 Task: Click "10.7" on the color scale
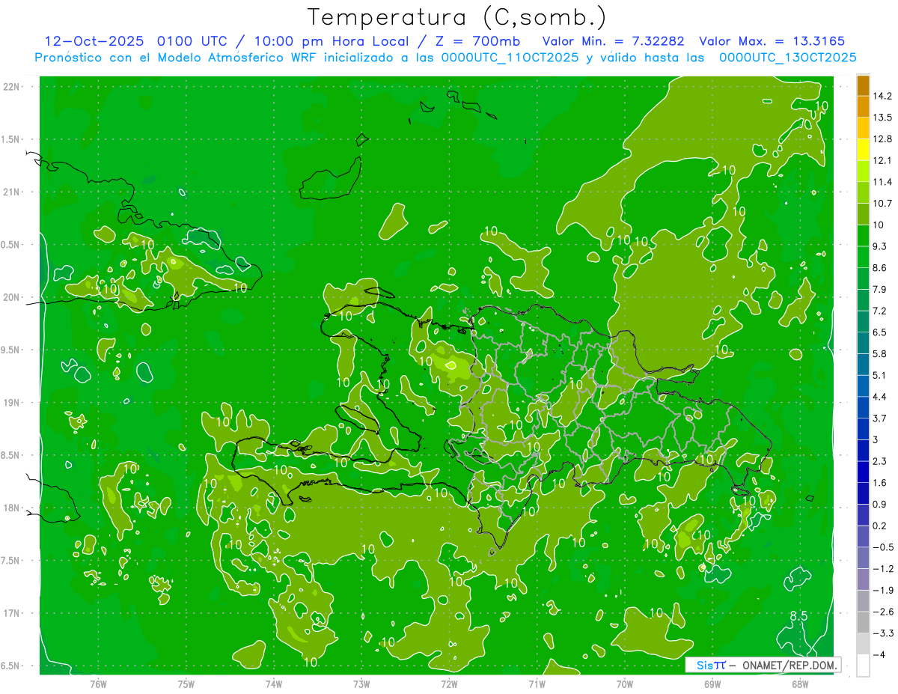882,204
